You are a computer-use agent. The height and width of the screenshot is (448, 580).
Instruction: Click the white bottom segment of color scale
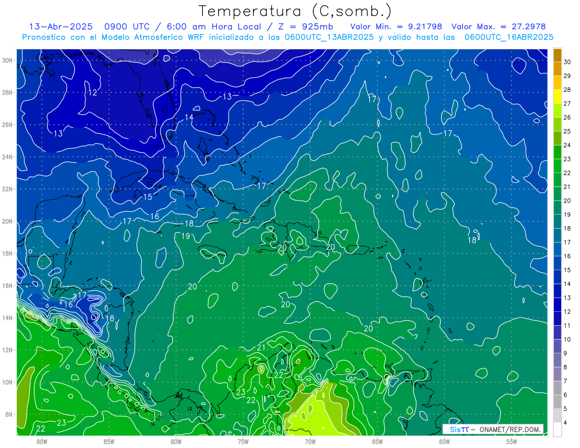pos(557,429)
